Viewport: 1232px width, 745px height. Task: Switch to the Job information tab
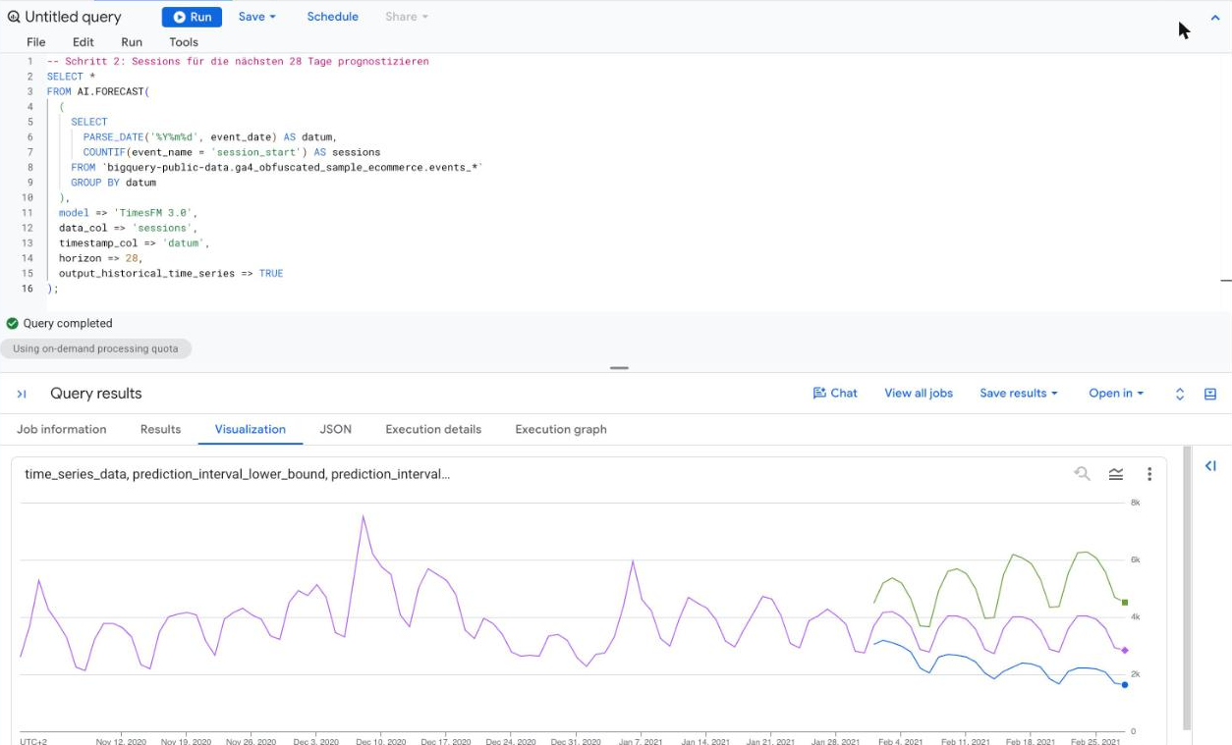pyautogui.click(x=62, y=429)
